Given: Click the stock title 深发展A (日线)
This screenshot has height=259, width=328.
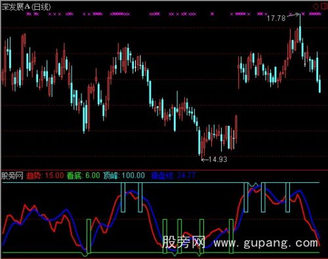Looking at the screenshot, I should (26, 7).
